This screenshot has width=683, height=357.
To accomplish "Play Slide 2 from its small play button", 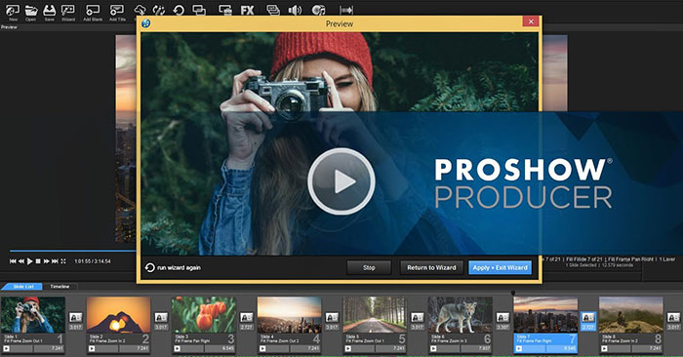I will click(x=92, y=348).
